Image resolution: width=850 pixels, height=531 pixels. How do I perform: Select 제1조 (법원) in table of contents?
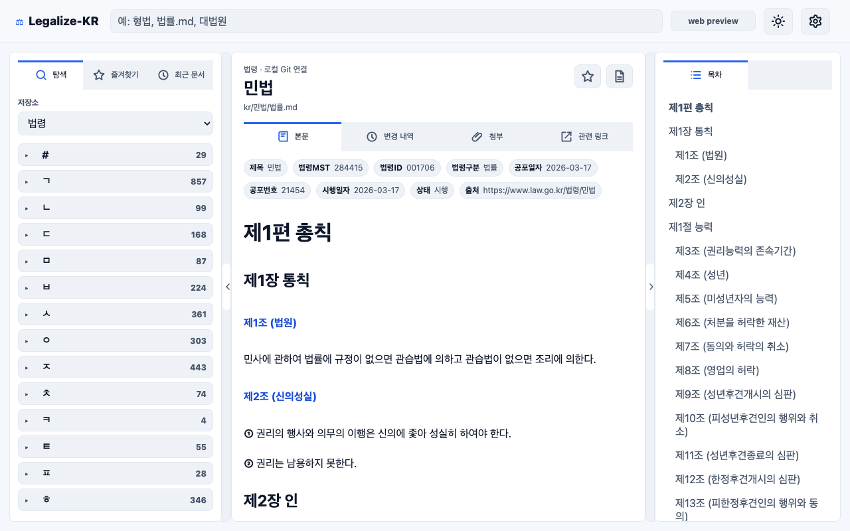pos(701,155)
